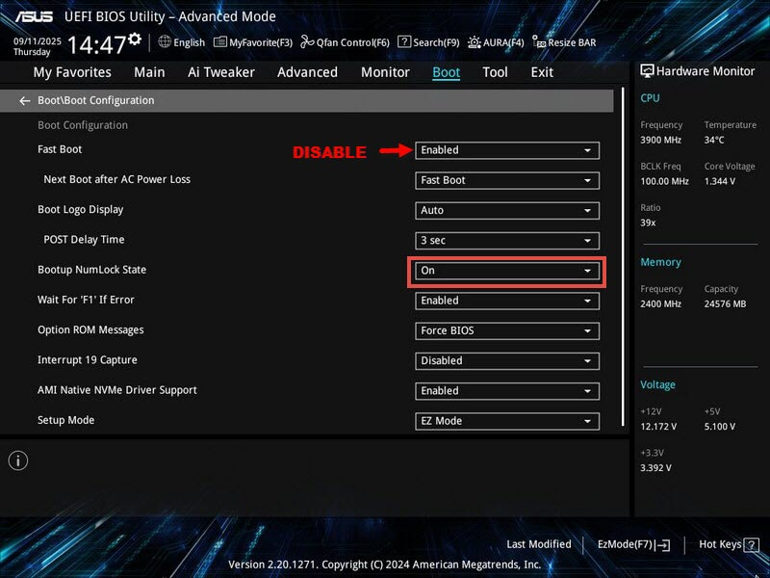Open AMI Native NVMe Driver Support dropdown

507,391
